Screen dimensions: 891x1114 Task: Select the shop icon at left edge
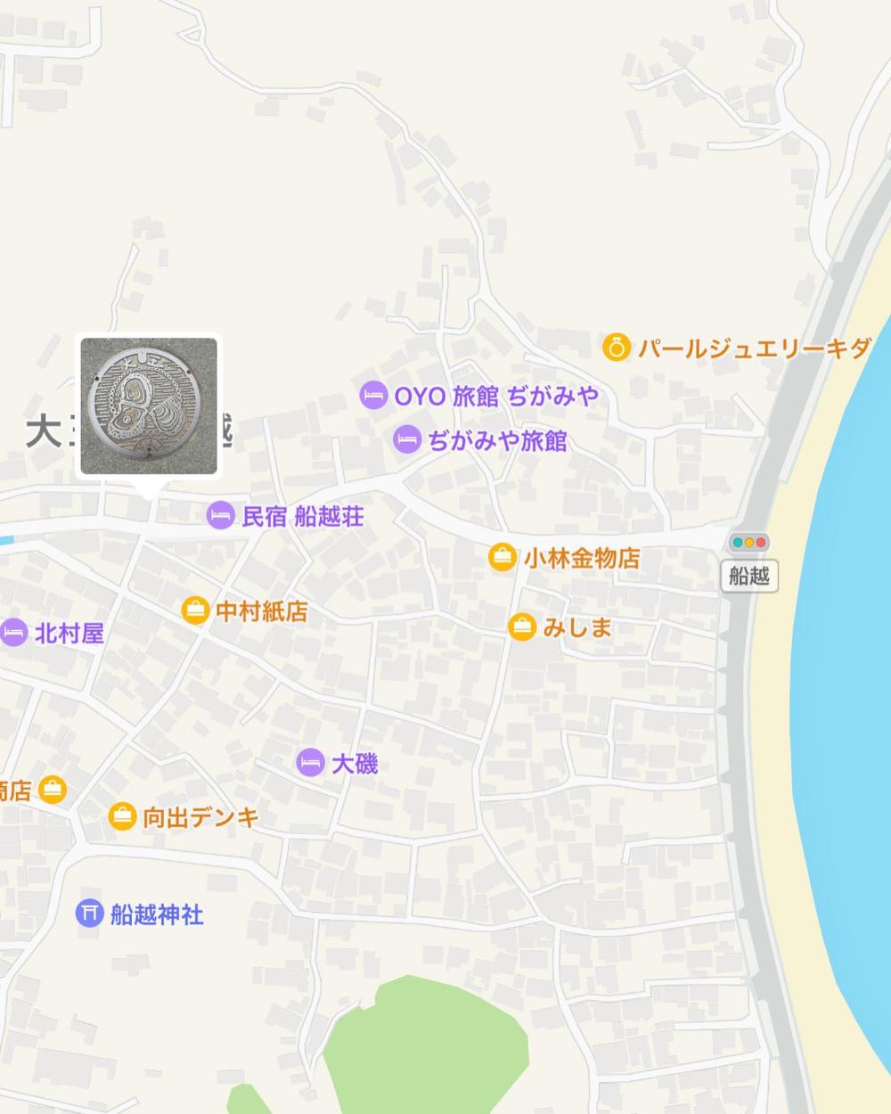[x=52, y=790]
